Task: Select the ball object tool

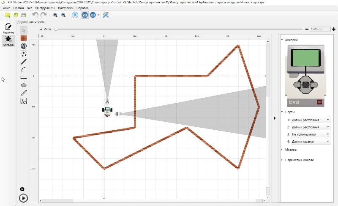Action: (x=24, y=54)
